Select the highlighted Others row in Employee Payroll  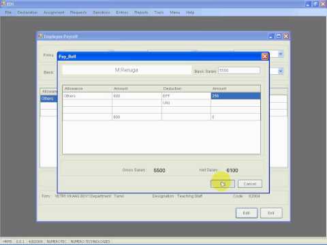(49, 99)
